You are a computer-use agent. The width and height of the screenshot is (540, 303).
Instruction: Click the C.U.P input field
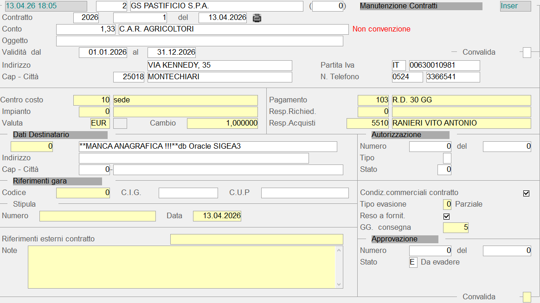[305, 193]
